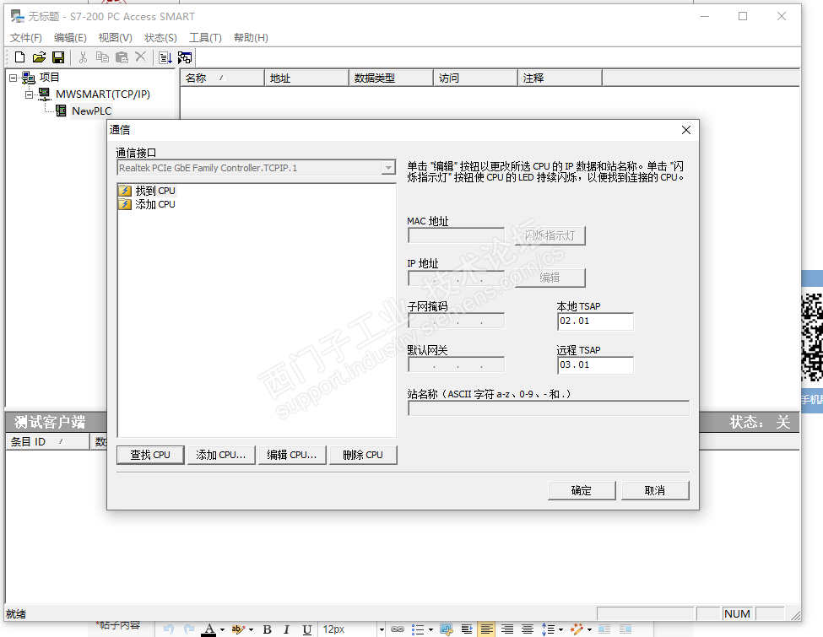Click the Delete X toolbar icon

(141, 57)
